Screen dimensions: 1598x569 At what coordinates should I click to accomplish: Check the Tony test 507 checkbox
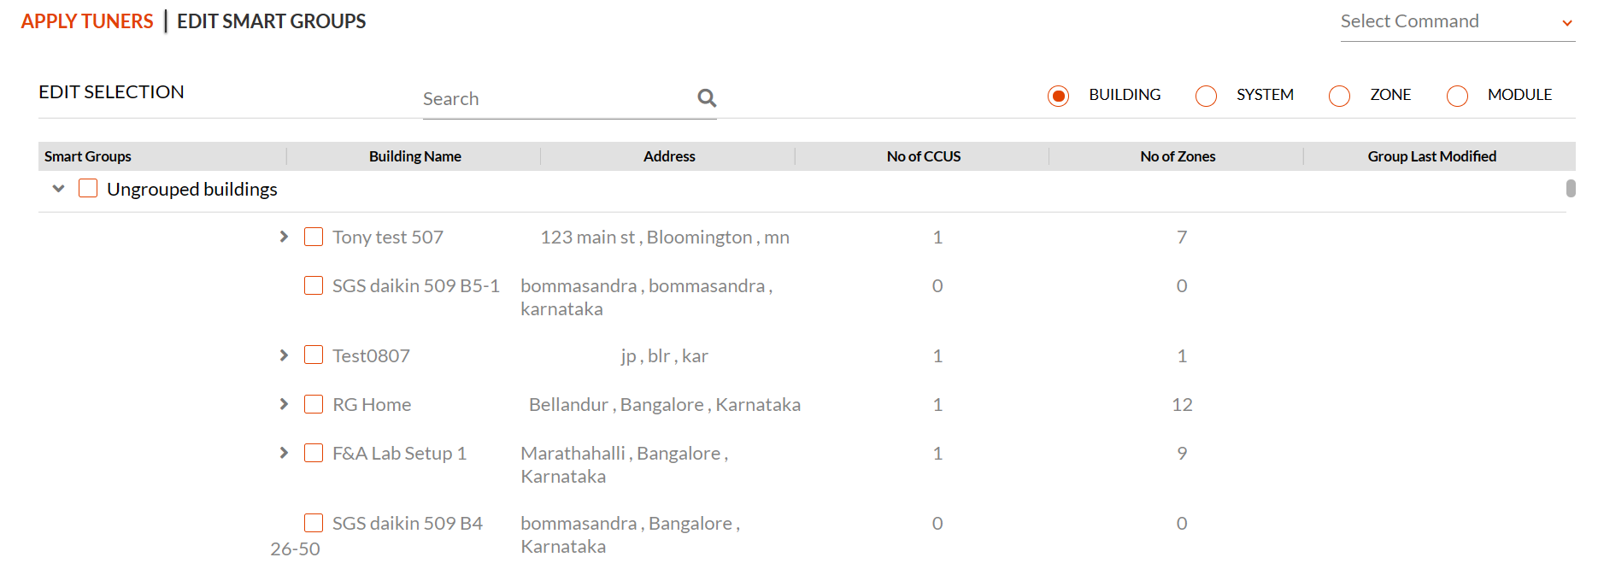[x=314, y=237]
